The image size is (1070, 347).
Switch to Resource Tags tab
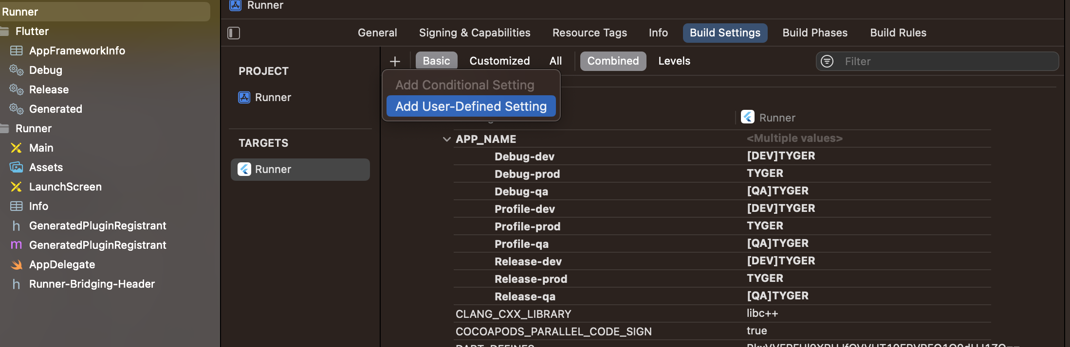590,33
